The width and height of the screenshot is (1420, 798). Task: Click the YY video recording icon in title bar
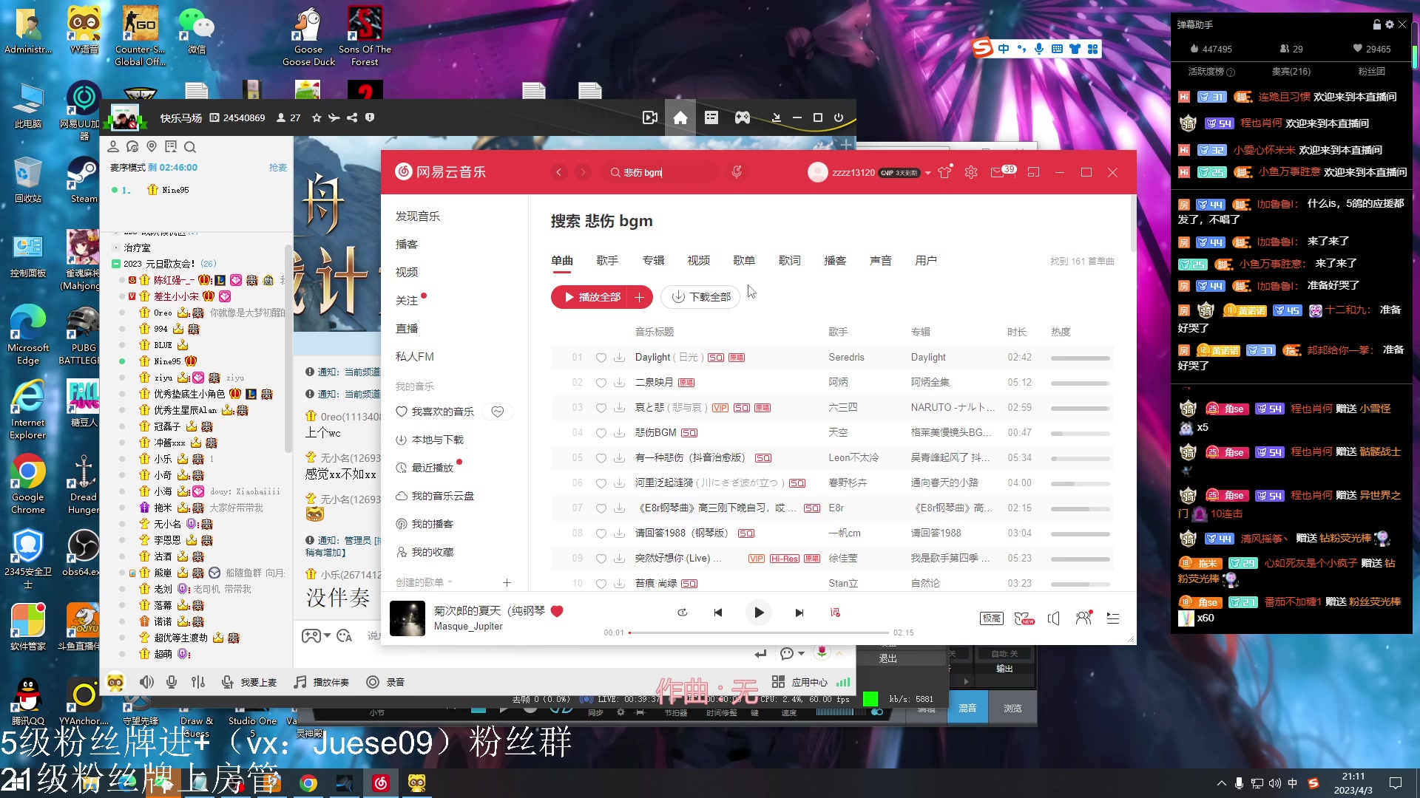tap(650, 117)
